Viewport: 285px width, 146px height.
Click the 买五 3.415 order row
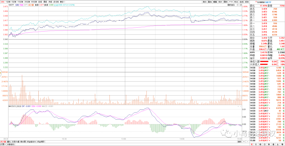pyautogui.click(x=267, y=35)
